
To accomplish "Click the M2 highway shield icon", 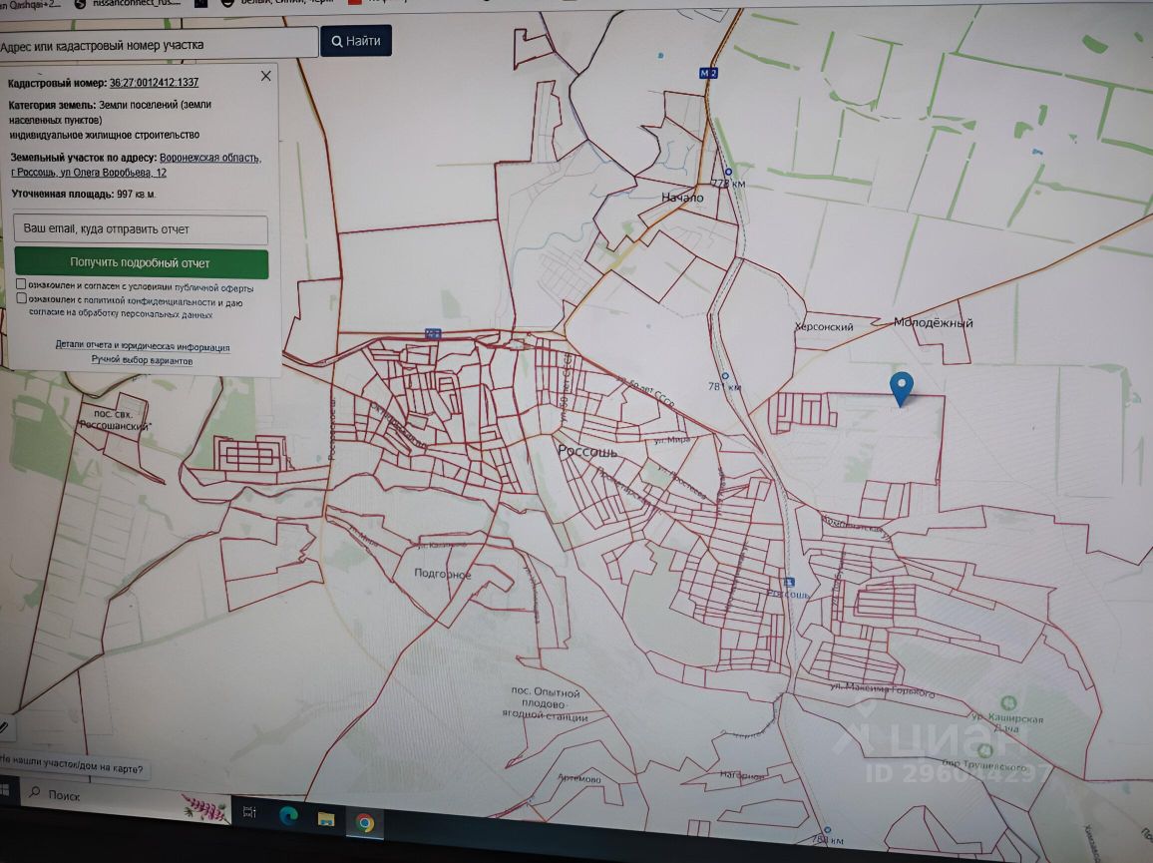I will pyautogui.click(x=708, y=73).
